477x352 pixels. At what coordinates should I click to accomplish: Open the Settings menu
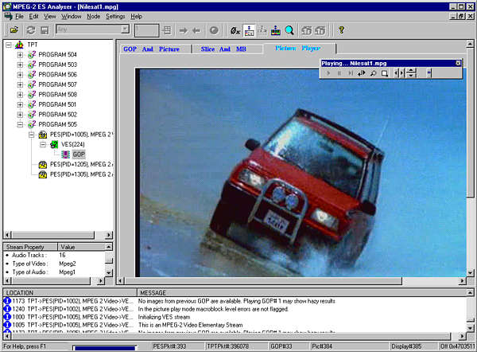(115, 16)
